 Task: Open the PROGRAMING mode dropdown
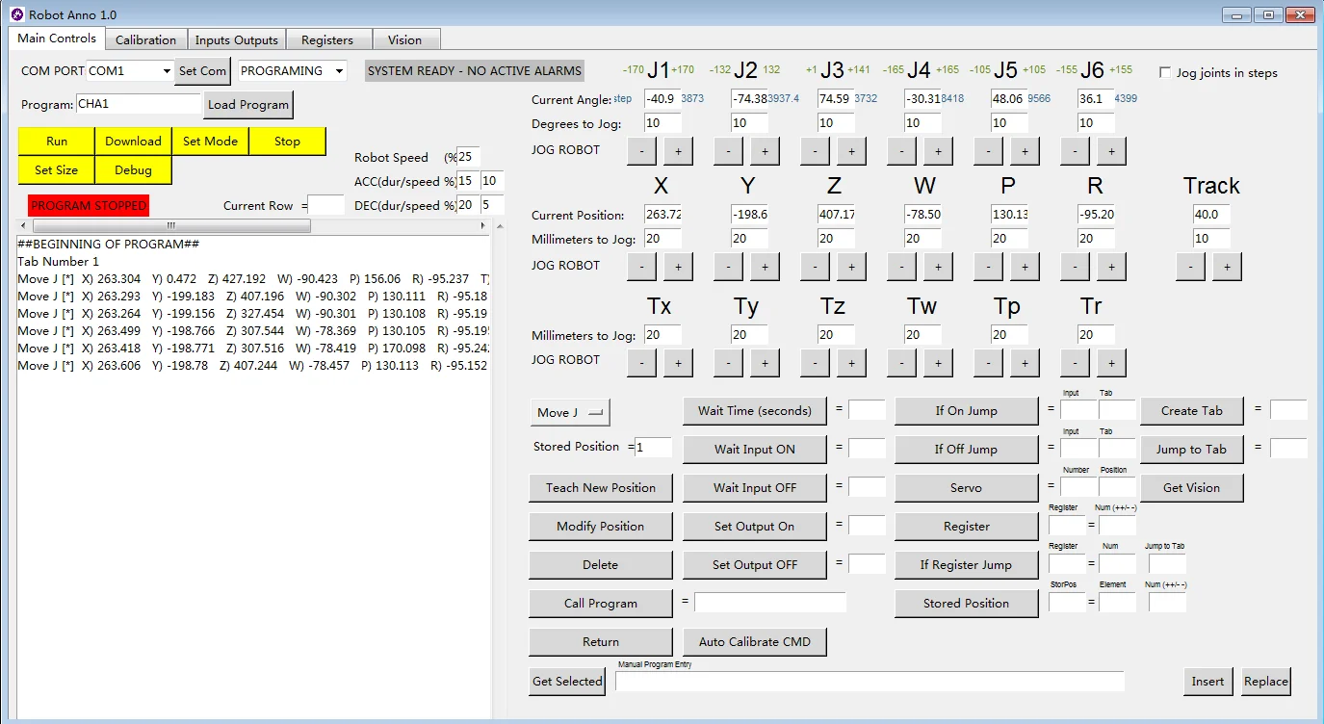pyautogui.click(x=339, y=71)
